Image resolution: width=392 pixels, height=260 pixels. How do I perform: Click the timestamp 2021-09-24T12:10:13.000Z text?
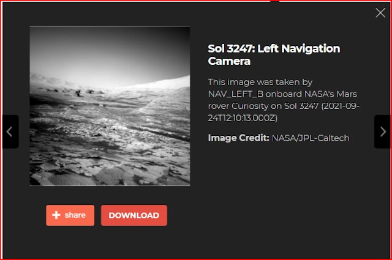pos(284,112)
